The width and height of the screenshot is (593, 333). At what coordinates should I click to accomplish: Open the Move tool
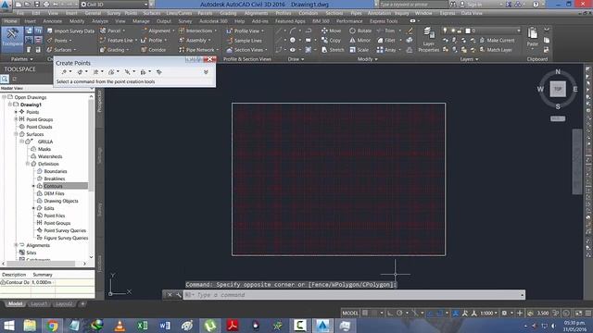pyautogui.click(x=332, y=31)
